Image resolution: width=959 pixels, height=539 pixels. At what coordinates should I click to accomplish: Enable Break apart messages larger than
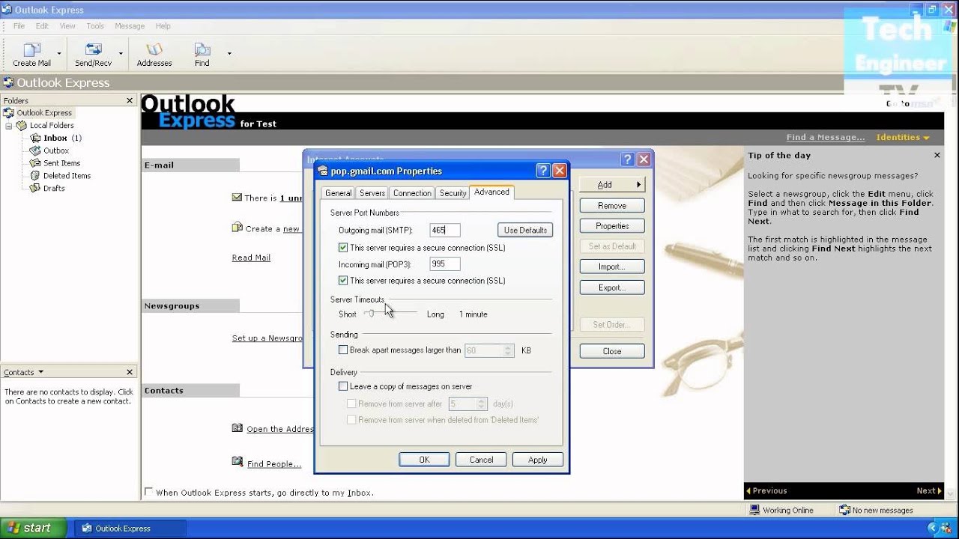pos(343,350)
